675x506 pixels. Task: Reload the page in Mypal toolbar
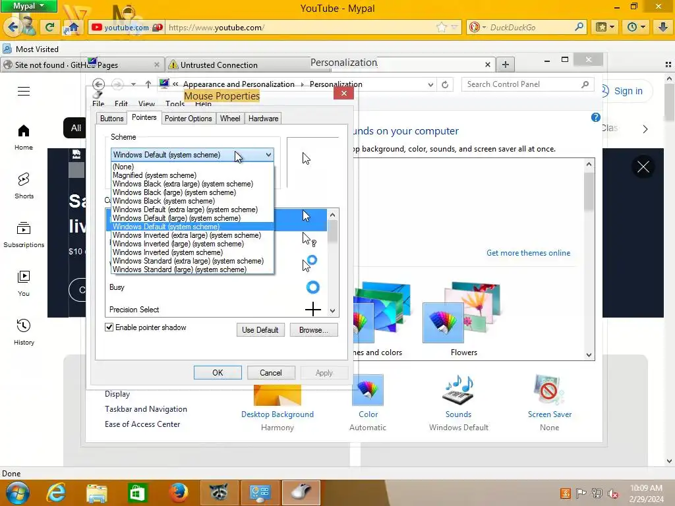point(49,28)
